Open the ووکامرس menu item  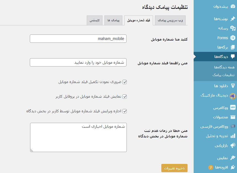click(x=215, y=108)
